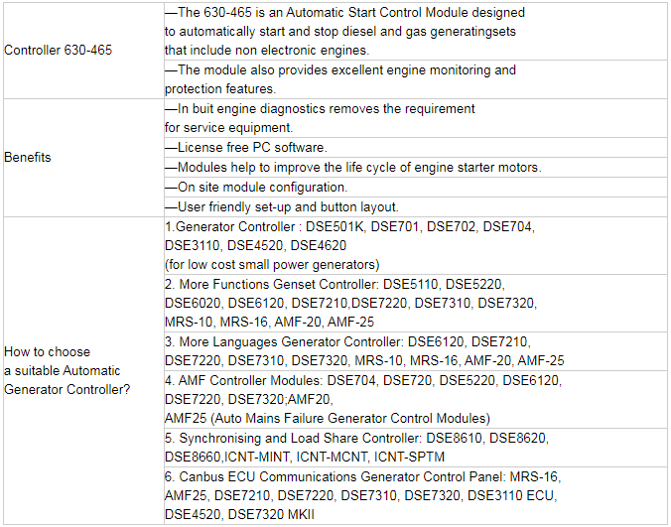
Task: Click '(for low cost small power generators)' line
Action: (272, 265)
